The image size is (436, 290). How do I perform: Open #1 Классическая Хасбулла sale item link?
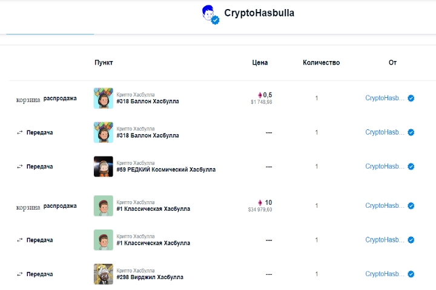click(153, 209)
